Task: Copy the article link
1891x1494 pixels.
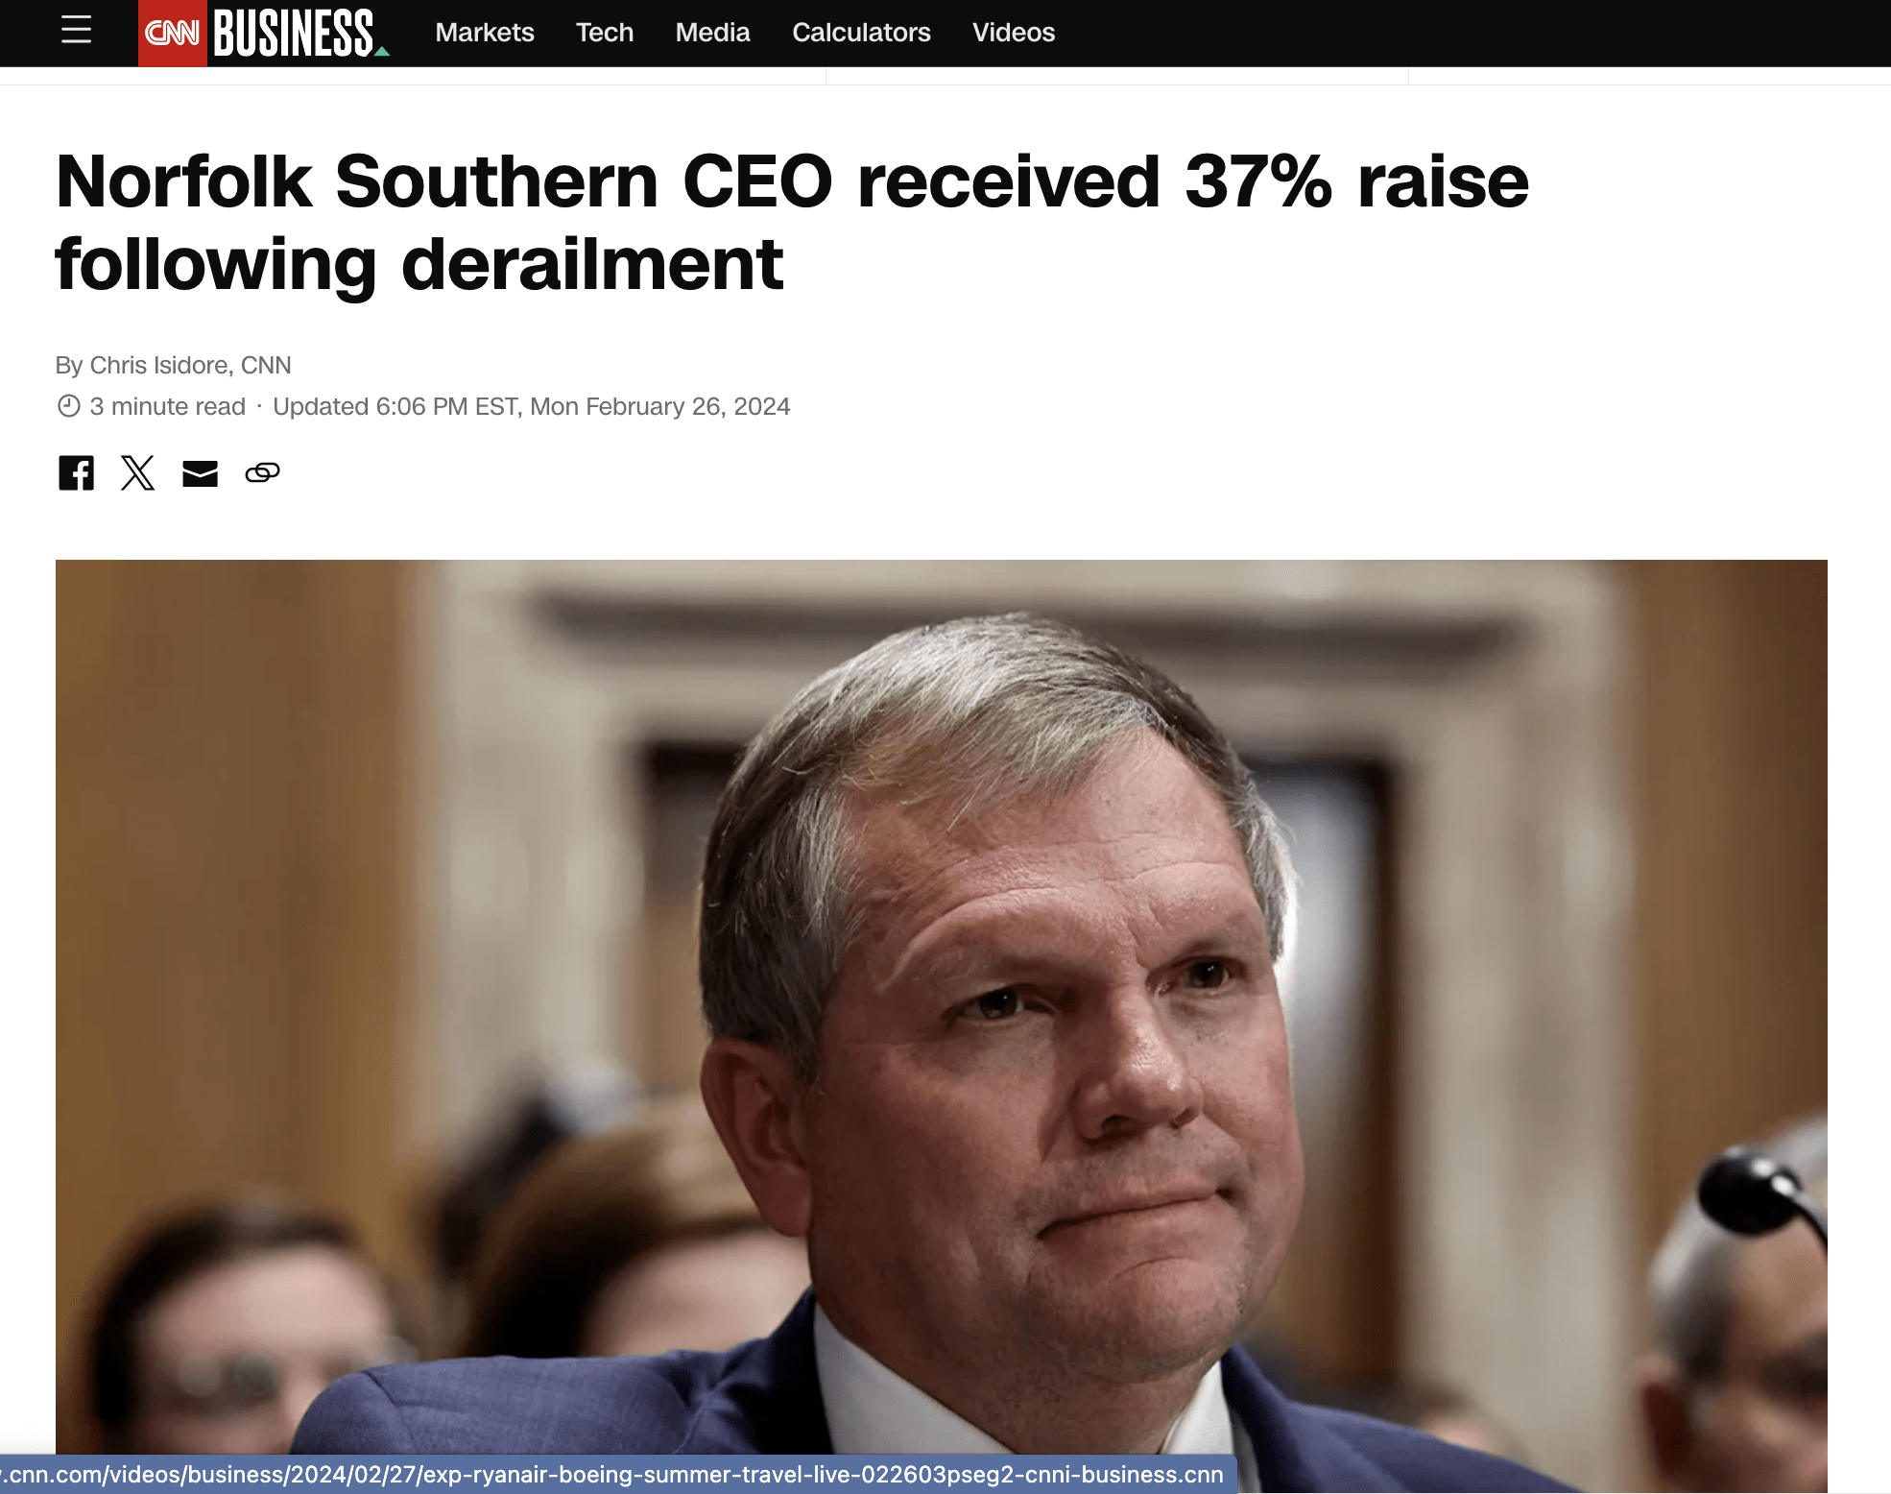Action: pos(262,472)
